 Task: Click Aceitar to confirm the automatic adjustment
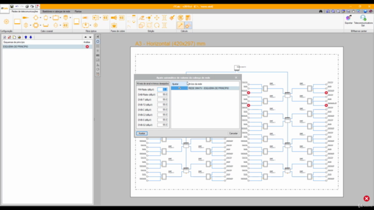point(141,134)
